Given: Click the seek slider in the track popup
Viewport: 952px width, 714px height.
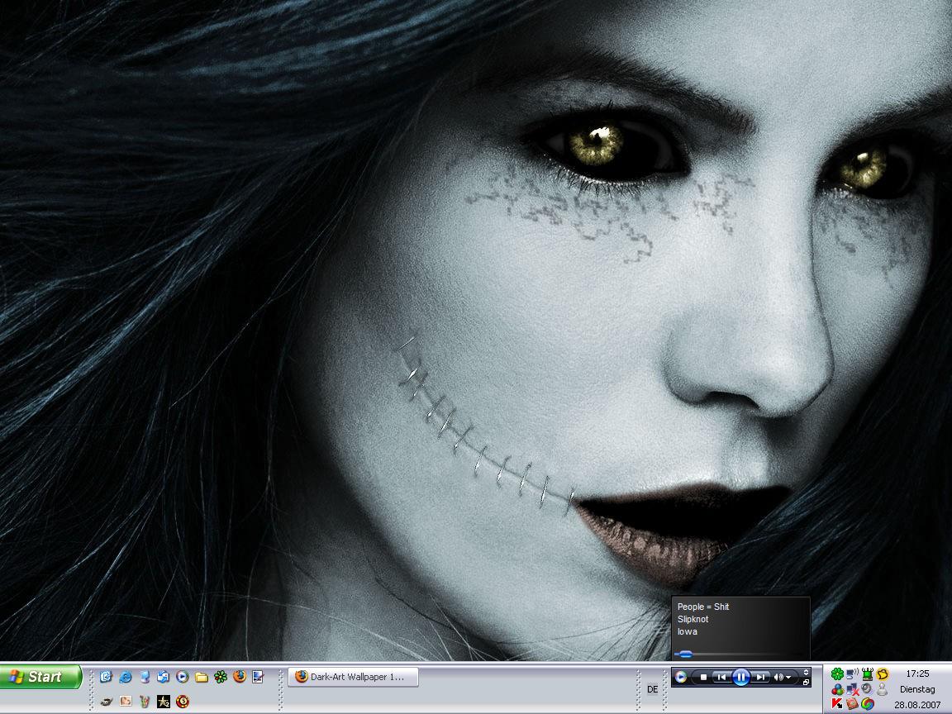Looking at the screenshot, I should coord(686,654).
